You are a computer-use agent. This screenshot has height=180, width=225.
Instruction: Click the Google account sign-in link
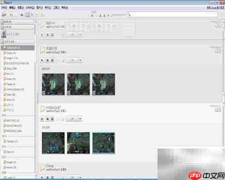(x=216, y=7)
